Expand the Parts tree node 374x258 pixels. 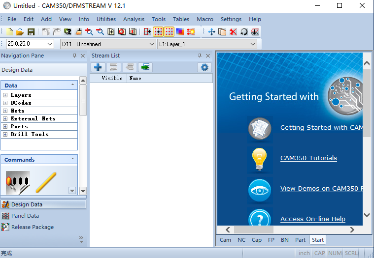[x=5, y=126]
